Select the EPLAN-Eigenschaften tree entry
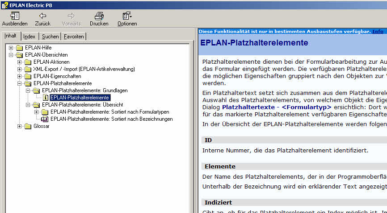 pyautogui.click(x=57, y=76)
